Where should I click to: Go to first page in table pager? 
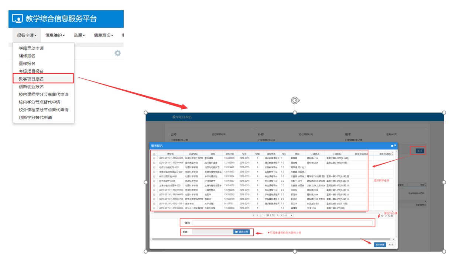coord(253,215)
